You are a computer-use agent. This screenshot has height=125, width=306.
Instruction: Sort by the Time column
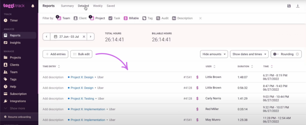[268, 66]
